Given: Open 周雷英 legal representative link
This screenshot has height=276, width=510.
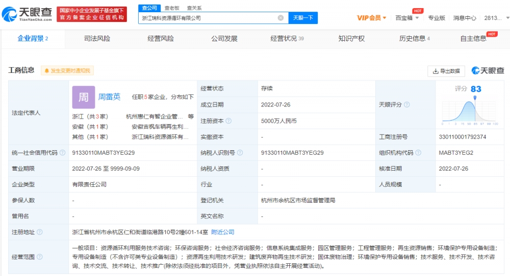Looking at the screenshot, I should click(109, 97).
